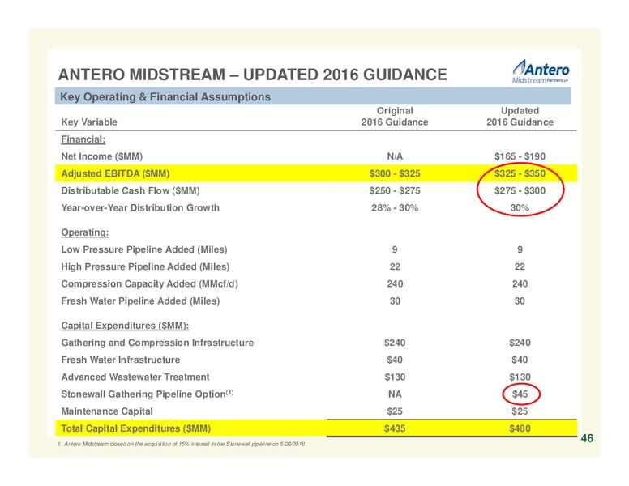Image resolution: width=629 pixels, height=486 pixels.
Task: Select the 'N/A' value for Net Income
Action: [395, 156]
